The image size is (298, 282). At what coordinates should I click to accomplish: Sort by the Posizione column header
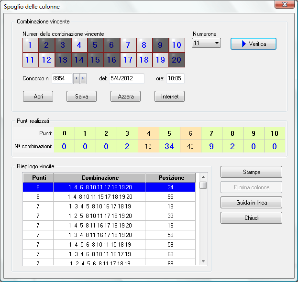tap(170, 178)
